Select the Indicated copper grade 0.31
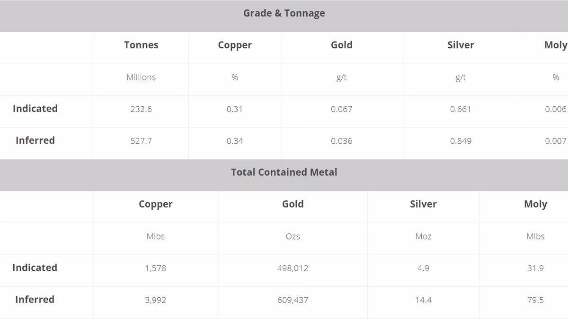The width and height of the screenshot is (568, 319). point(235,109)
